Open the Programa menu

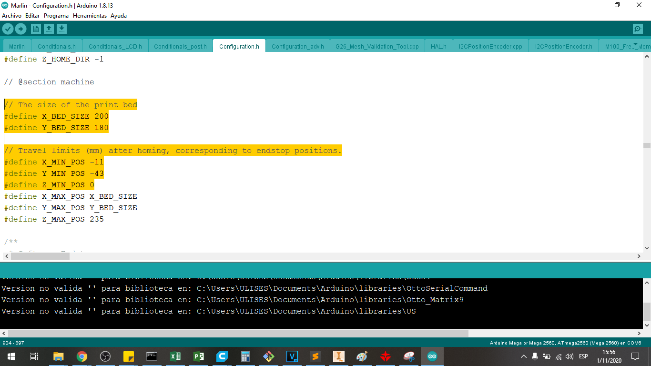point(56,16)
